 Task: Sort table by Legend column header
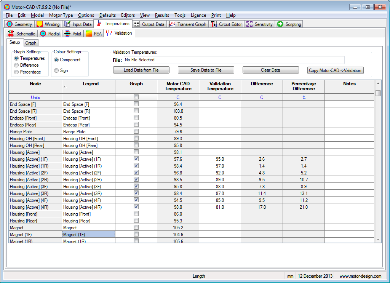90,84
